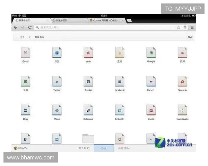Open the Chrome hamburger menu

click(192, 27)
